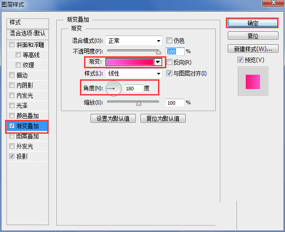The width and height of the screenshot is (285, 232).
Task: Toggle the 反向(R) checkbox
Action: [x=169, y=62]
